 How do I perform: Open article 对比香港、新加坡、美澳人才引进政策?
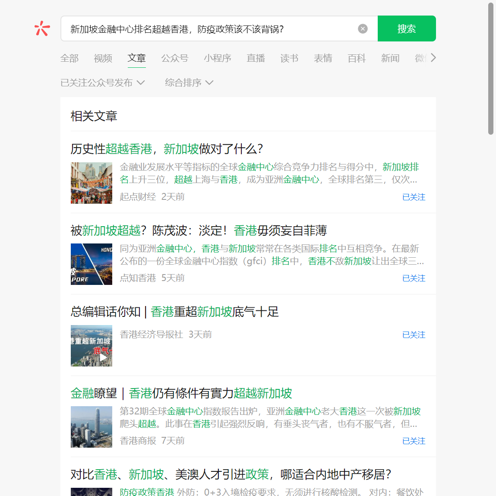tap(231, 474)
